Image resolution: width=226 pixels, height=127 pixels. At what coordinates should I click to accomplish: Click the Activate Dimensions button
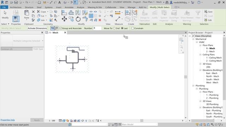tap(37, 28)
